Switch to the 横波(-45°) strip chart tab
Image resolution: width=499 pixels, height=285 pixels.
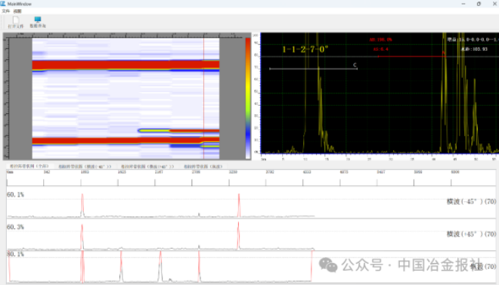85,166
